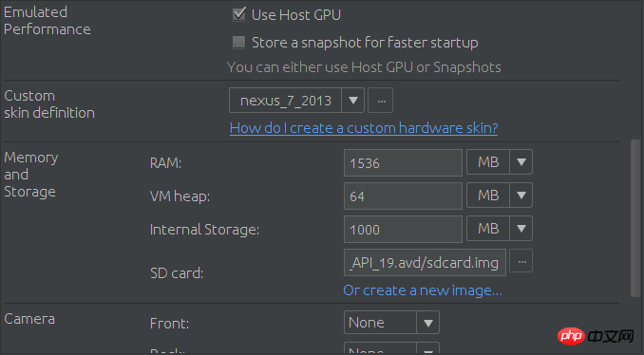644x355 pixels.
Task: Open the MB unit selector for RAM
Action: (x=500, y=162)
